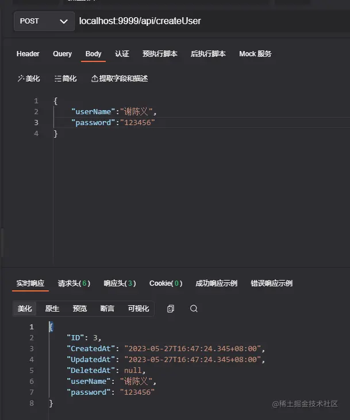Click the 简化 simplify button
This screenshot has height=420, width=350.
[x=66, y=79]
